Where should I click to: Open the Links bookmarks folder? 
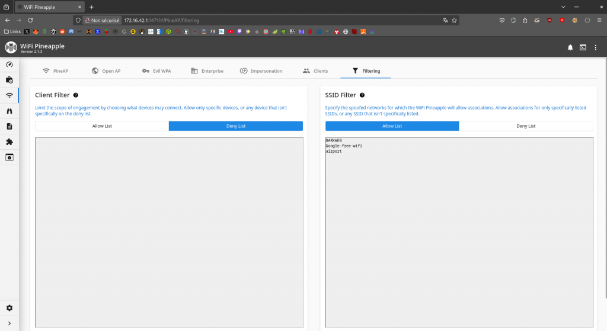[12, 32]
